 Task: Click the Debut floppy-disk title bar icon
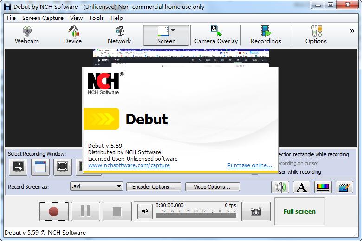tap(7, 6)
